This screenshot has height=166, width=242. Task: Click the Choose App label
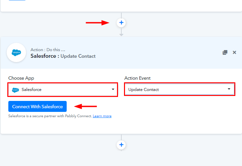(x=21, y=78)
